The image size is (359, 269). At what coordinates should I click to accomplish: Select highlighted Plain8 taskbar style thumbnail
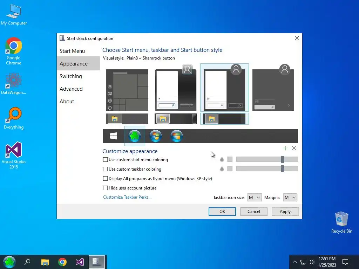point(224,119)
